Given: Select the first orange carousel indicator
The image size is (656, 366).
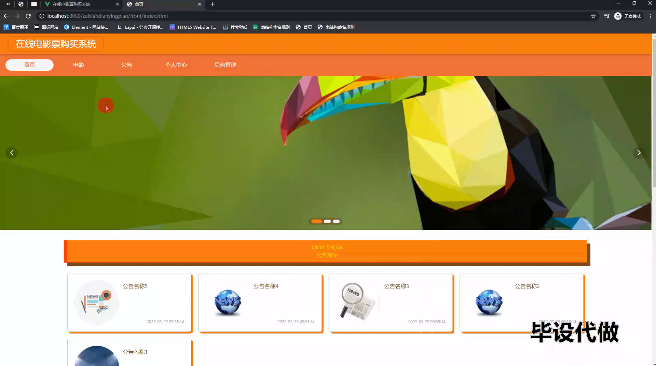Looking at the screenshot, I should coord(316,221).
